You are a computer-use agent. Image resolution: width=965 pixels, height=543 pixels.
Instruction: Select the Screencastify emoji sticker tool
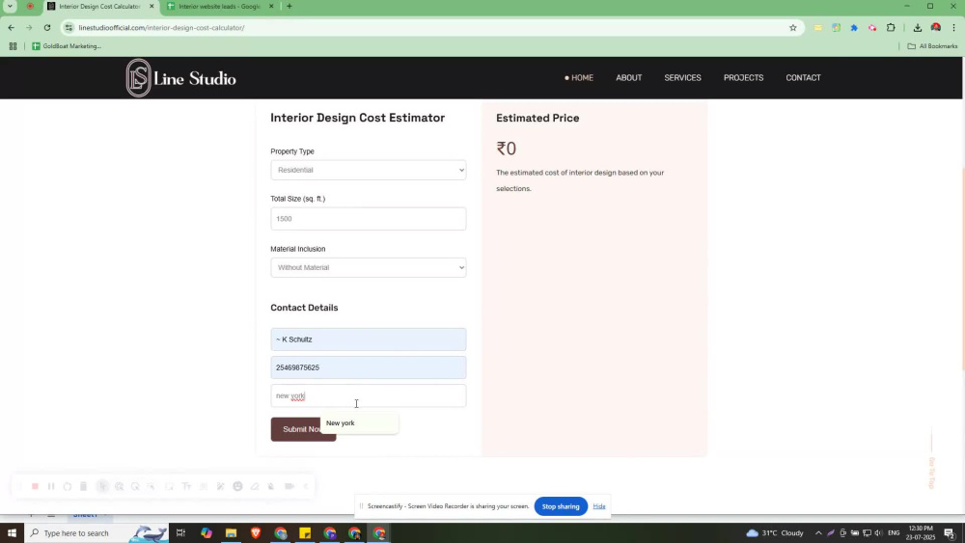point(237,486)
